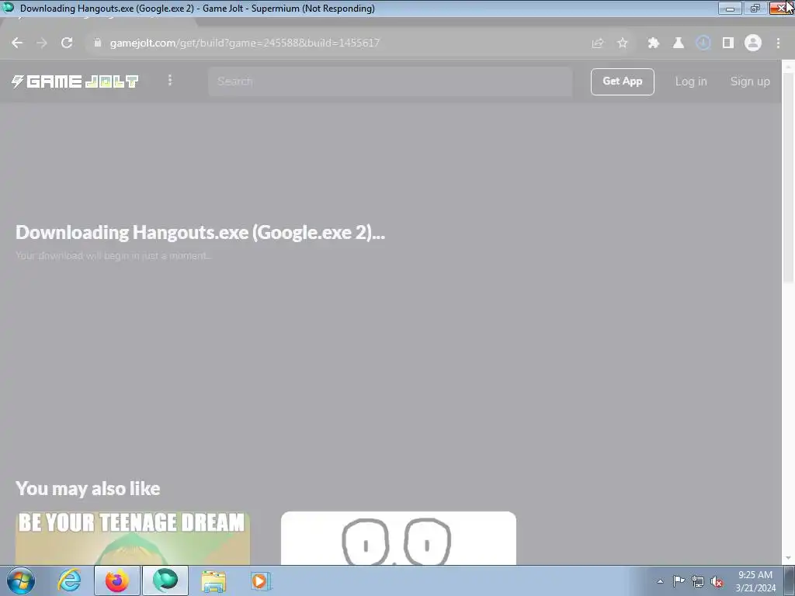The height and width of the screenshot is (596, 795).
Task: Click the Show desktop strip
Action: pos(790,580)
